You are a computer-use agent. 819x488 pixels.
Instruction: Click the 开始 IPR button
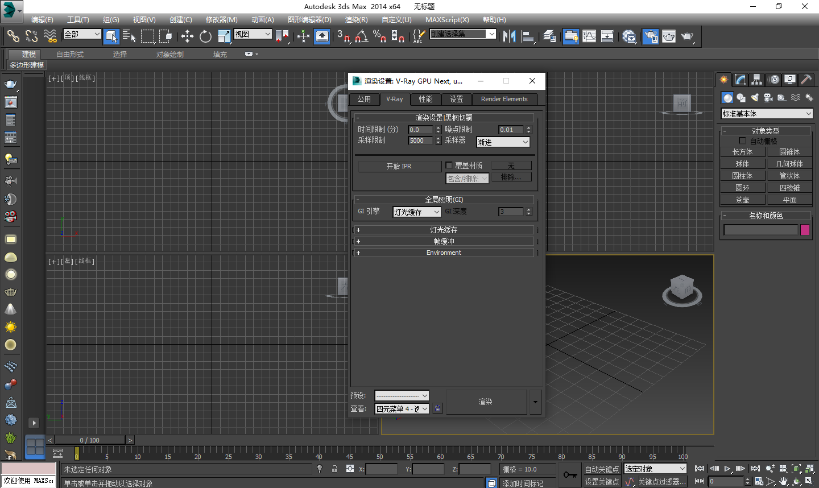399,166
